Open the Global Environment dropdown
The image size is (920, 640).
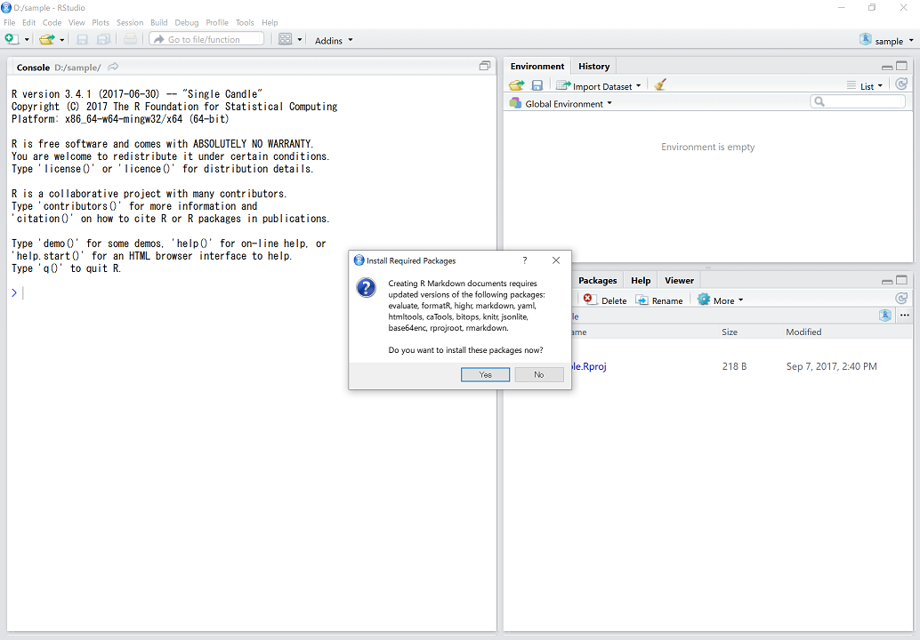(561, 104)
